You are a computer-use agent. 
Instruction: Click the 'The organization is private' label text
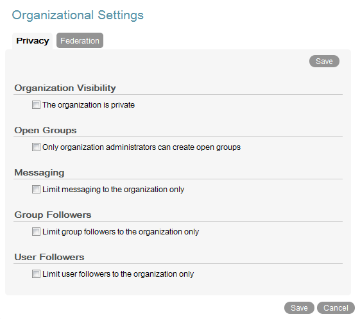point(89,105)
